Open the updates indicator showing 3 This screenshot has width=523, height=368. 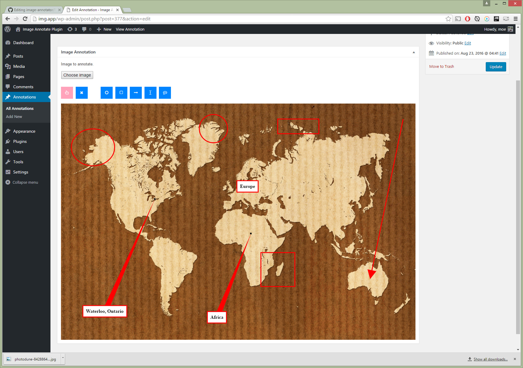click(72, 29)
